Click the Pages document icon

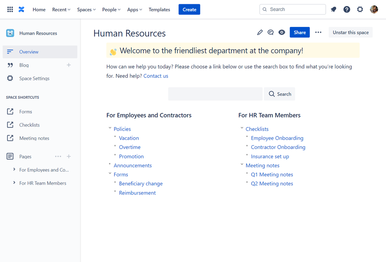click(10, 156)
